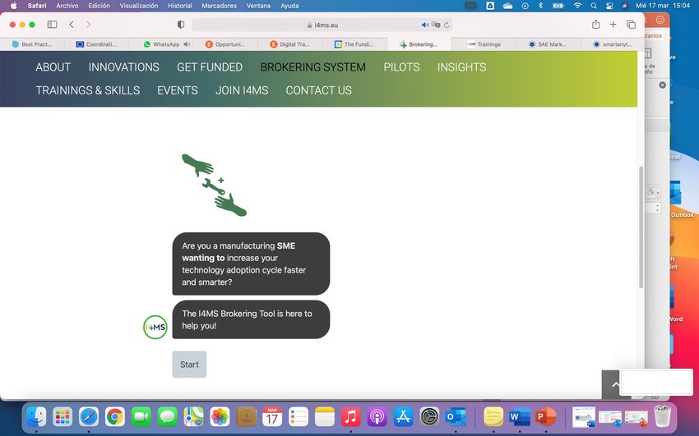Open the Safari menu

pyautogui.click(x=36, y=6)
